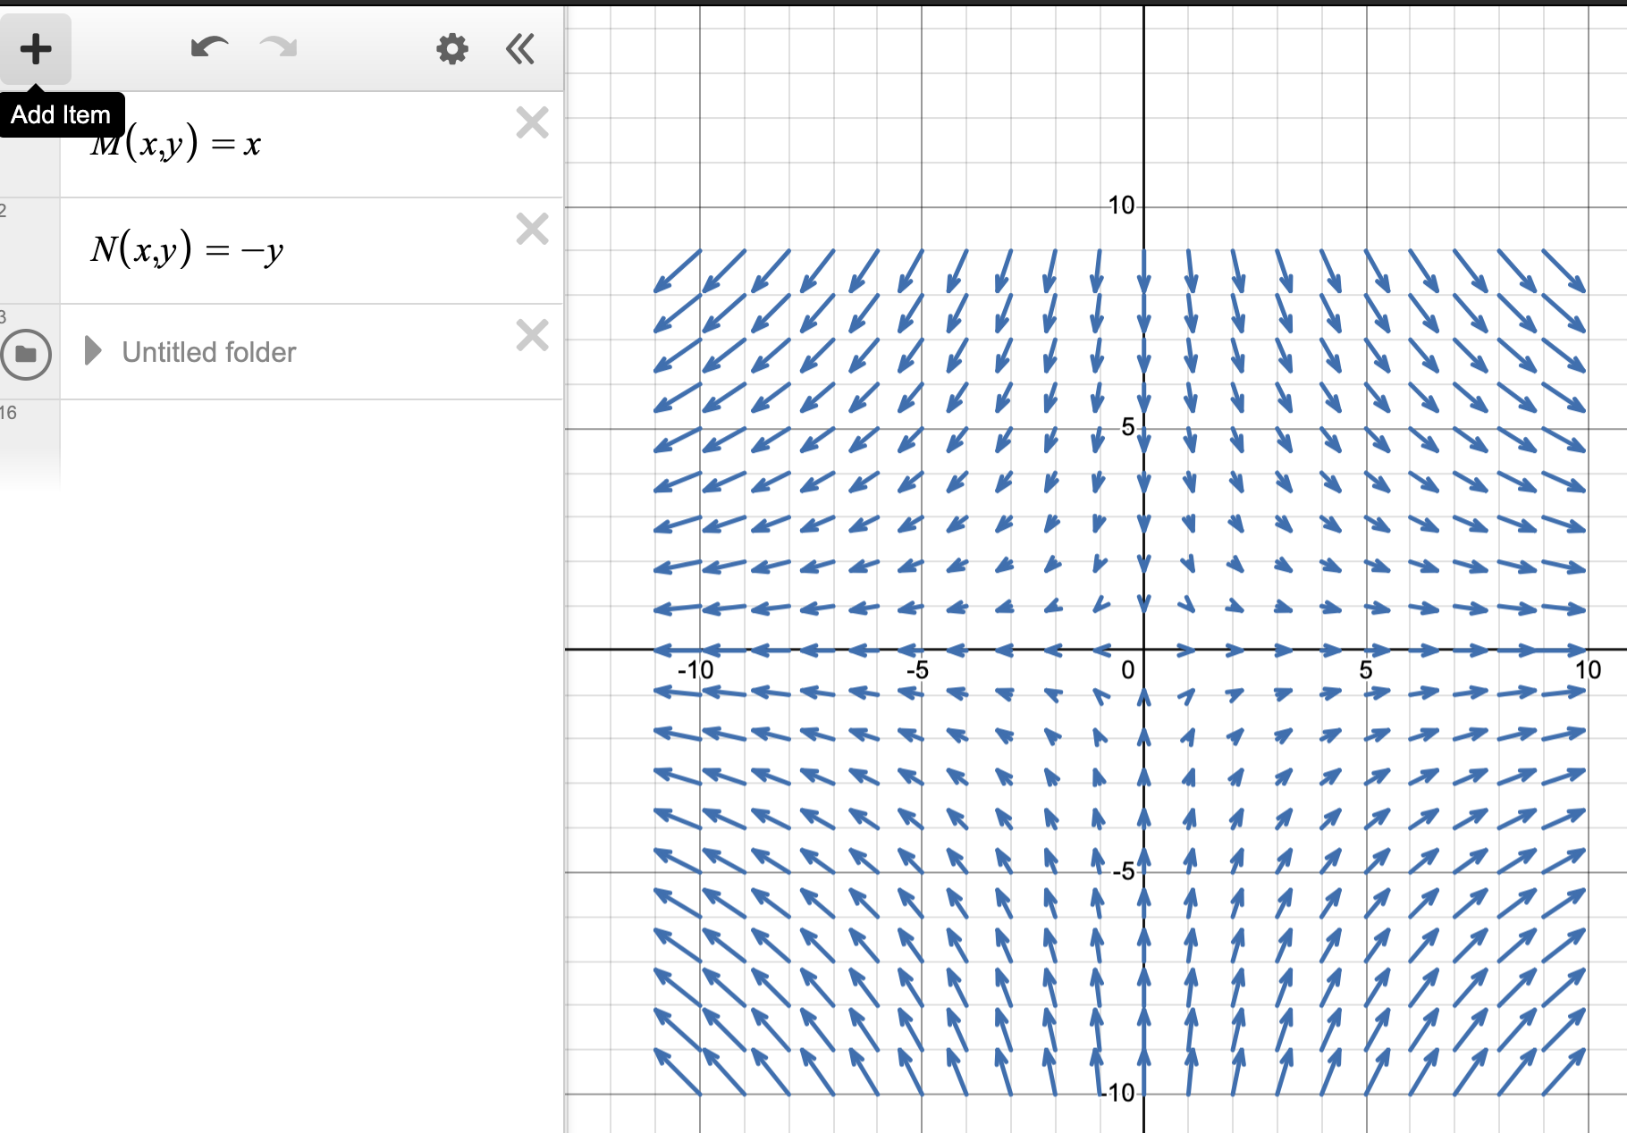Delete the M(x,y) = x expression
The height and width of the screenshot is (1133, 1627).
(x=532, y=123)
